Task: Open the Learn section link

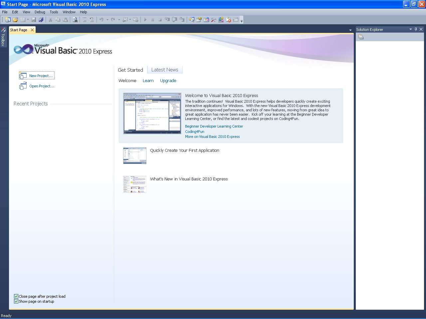Action: tap(148, 81)
